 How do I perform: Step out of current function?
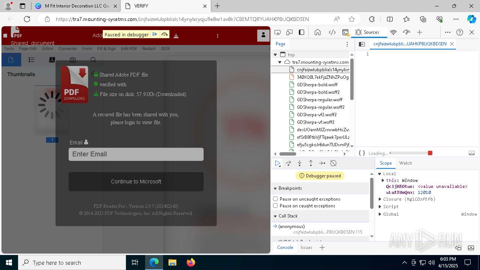click(311, 163)
